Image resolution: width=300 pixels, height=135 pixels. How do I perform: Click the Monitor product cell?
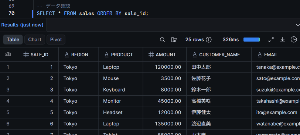click(x=120, y=101)
